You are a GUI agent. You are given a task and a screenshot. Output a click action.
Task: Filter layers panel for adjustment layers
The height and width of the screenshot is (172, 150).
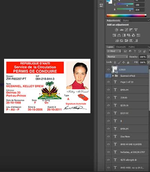click(130, 51)
